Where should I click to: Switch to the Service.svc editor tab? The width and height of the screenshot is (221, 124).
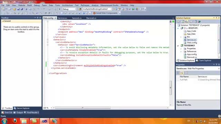(63, 18)
